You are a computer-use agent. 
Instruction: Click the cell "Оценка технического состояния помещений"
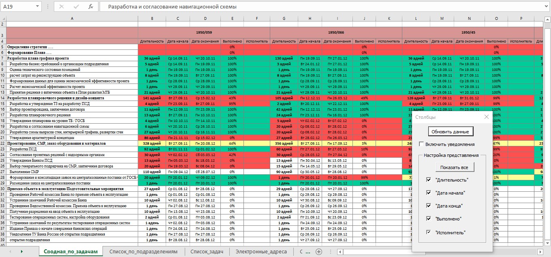point(72,70)
